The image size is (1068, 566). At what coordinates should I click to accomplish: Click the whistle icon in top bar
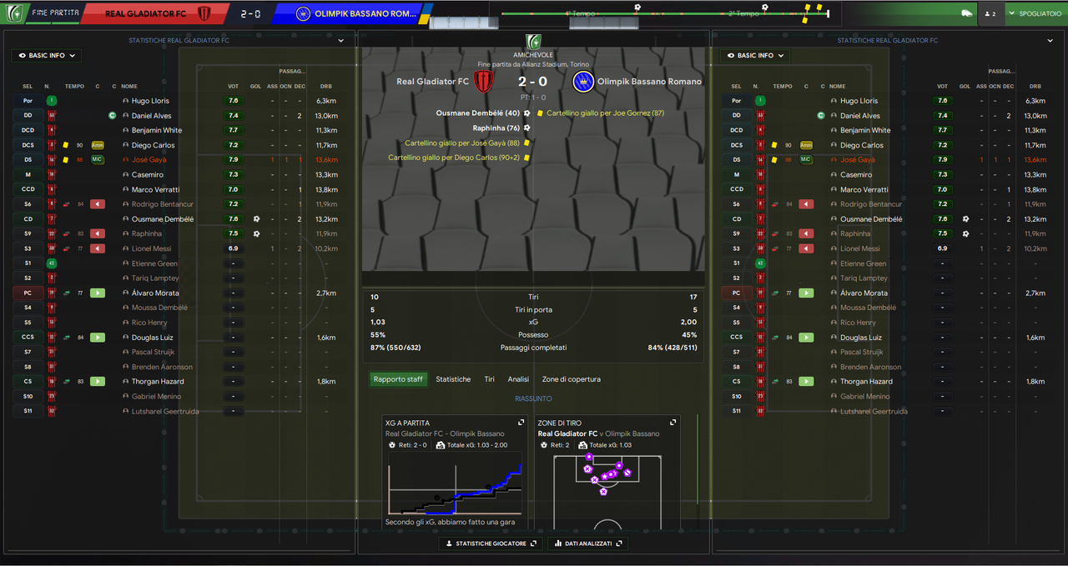[966, 13]
